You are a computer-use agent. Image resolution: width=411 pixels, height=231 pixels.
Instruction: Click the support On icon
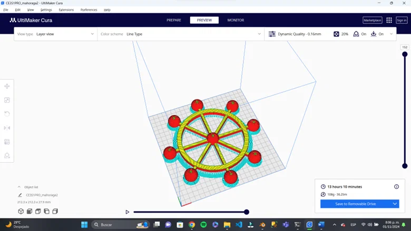[356, 34]
